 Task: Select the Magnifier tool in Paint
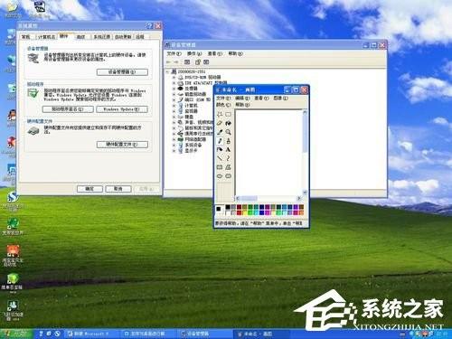(x=229, y=132)
